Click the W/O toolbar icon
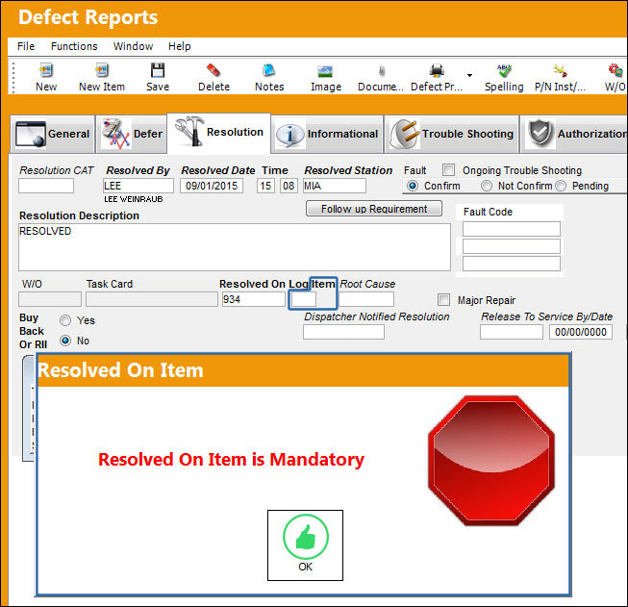628x607 pixels. [615, 70]
